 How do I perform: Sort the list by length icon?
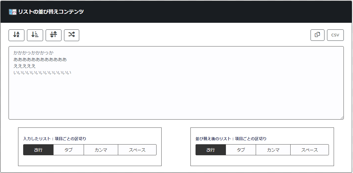click(35, 35)
